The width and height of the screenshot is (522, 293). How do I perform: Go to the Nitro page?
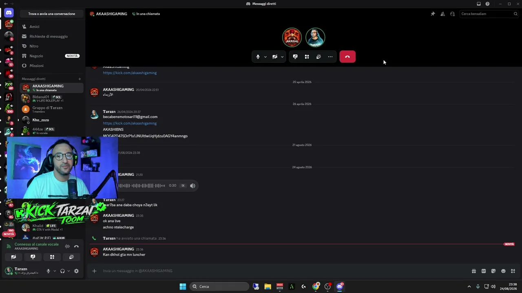coord(51,46)
